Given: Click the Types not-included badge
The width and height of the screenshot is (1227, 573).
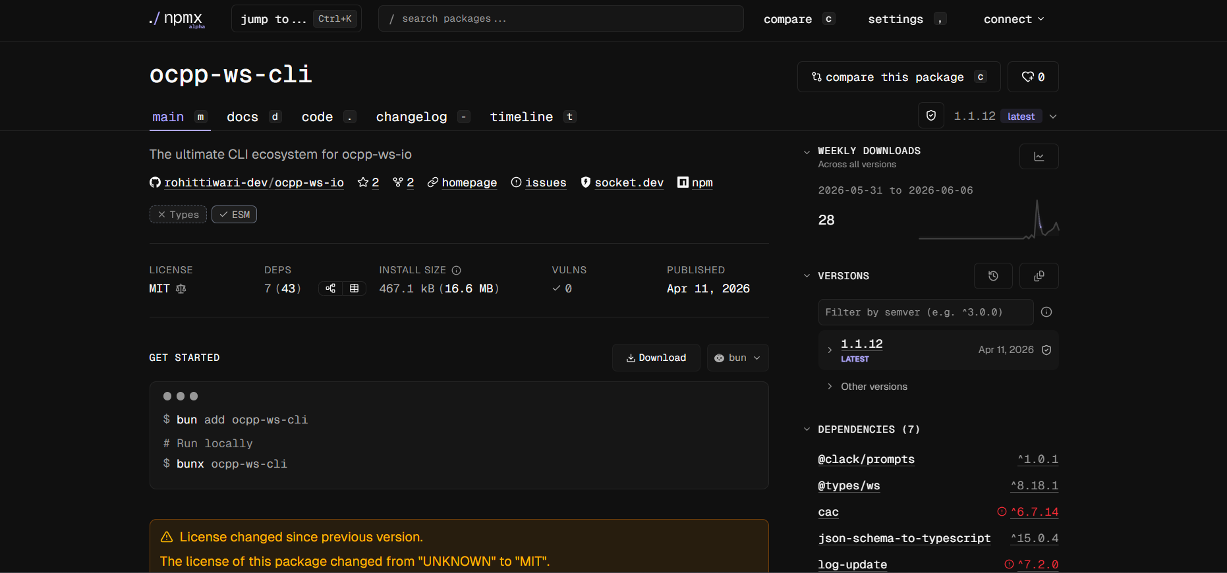Looking at the screenshot, I should [x=178, y=215].
